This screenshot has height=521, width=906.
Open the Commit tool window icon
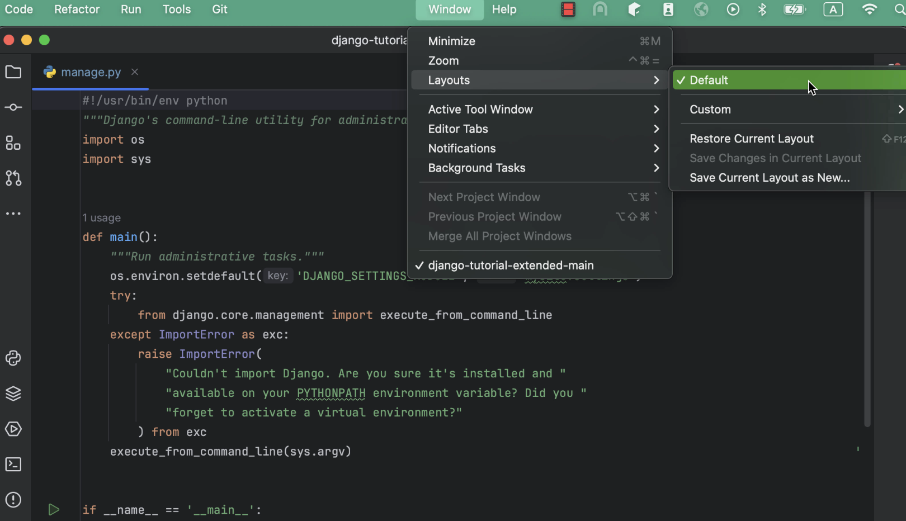pyautogui.click(x=13, y=107)
